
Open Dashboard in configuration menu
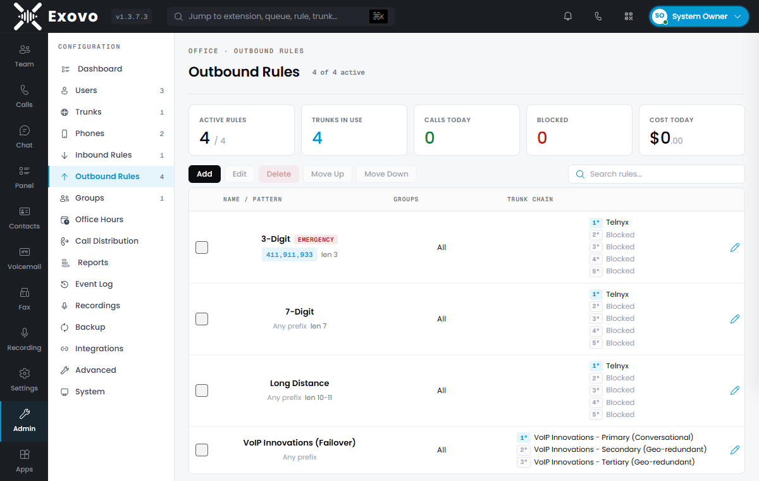[111, 69]
